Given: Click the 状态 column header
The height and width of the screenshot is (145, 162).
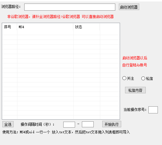Looking at the screenshot, I should (x=87, y=27).
